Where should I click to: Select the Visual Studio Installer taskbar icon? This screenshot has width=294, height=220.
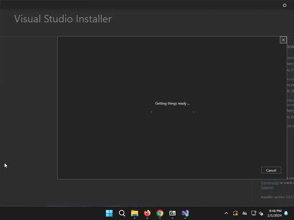coord(185,213)
